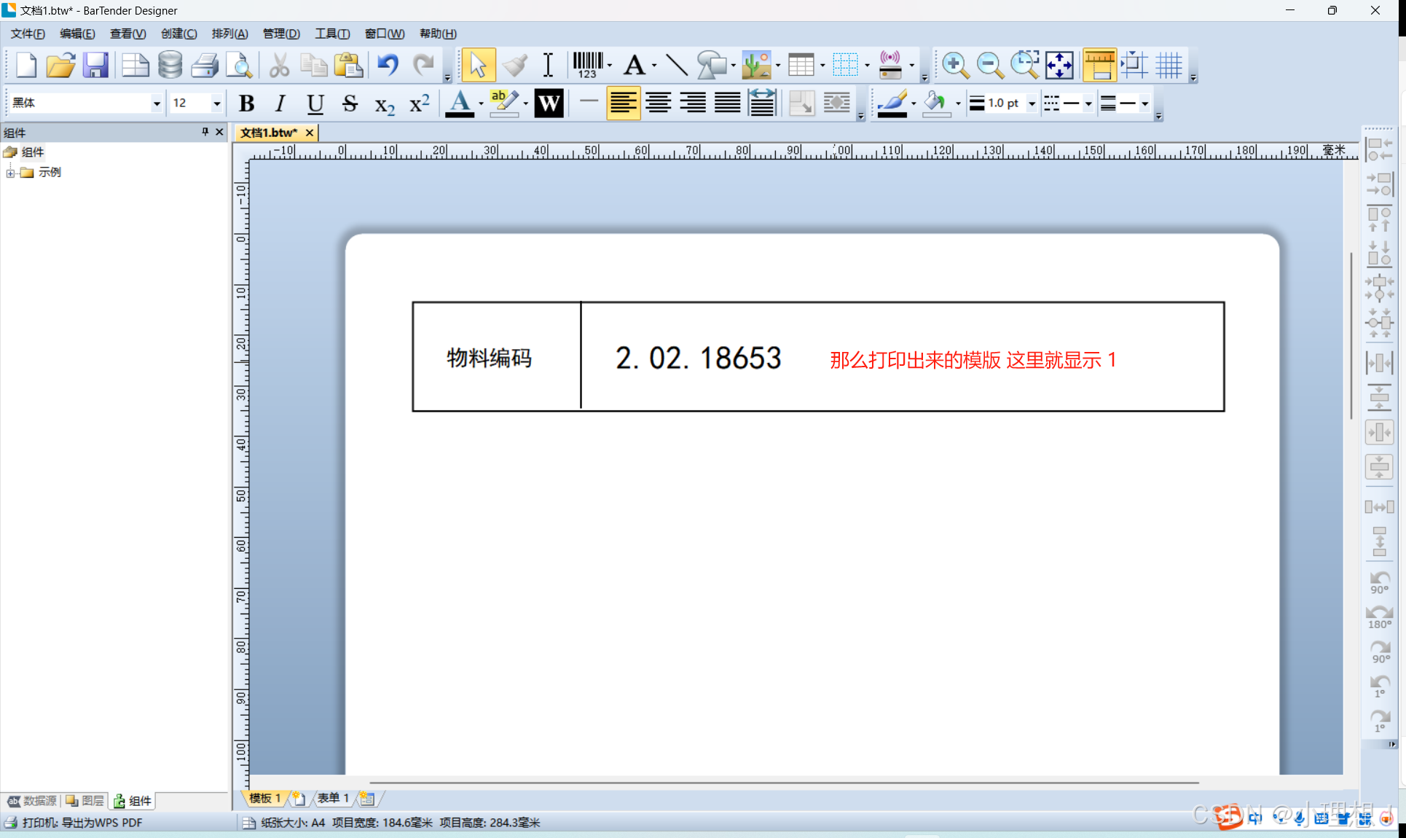Expand the 示例 folder tree node

(x=10, y=173)
